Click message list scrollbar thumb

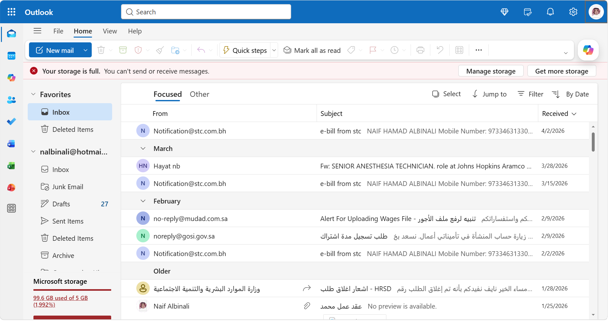pos(593,142)
